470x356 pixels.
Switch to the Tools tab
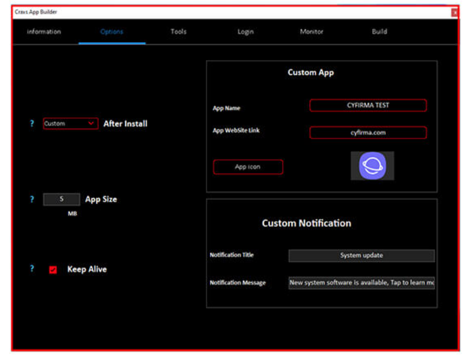[178, 32]
